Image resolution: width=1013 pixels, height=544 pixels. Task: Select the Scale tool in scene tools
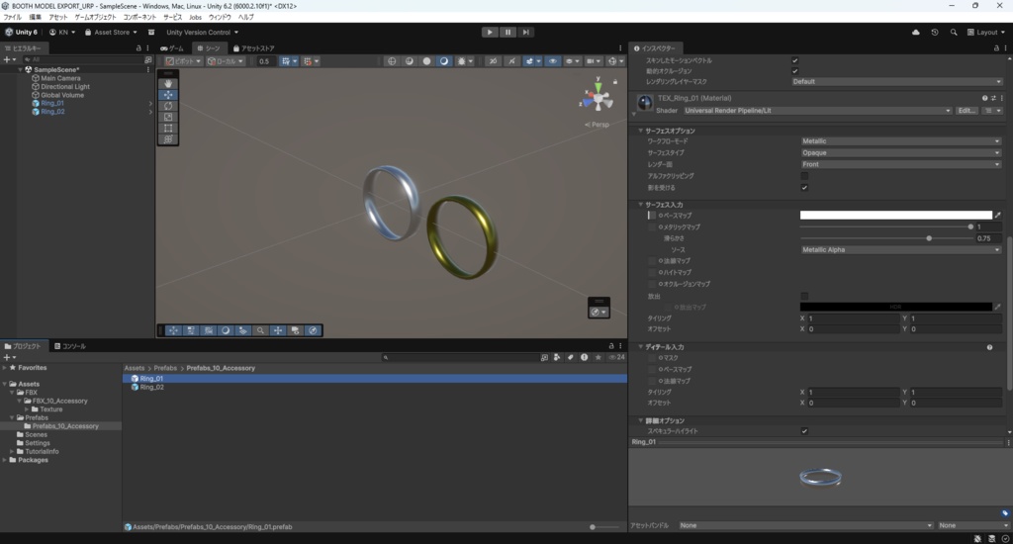168,117
